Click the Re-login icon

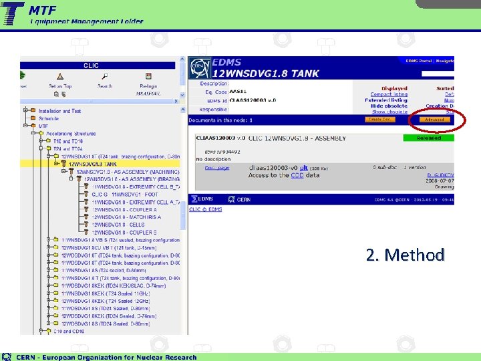point(148,76)
